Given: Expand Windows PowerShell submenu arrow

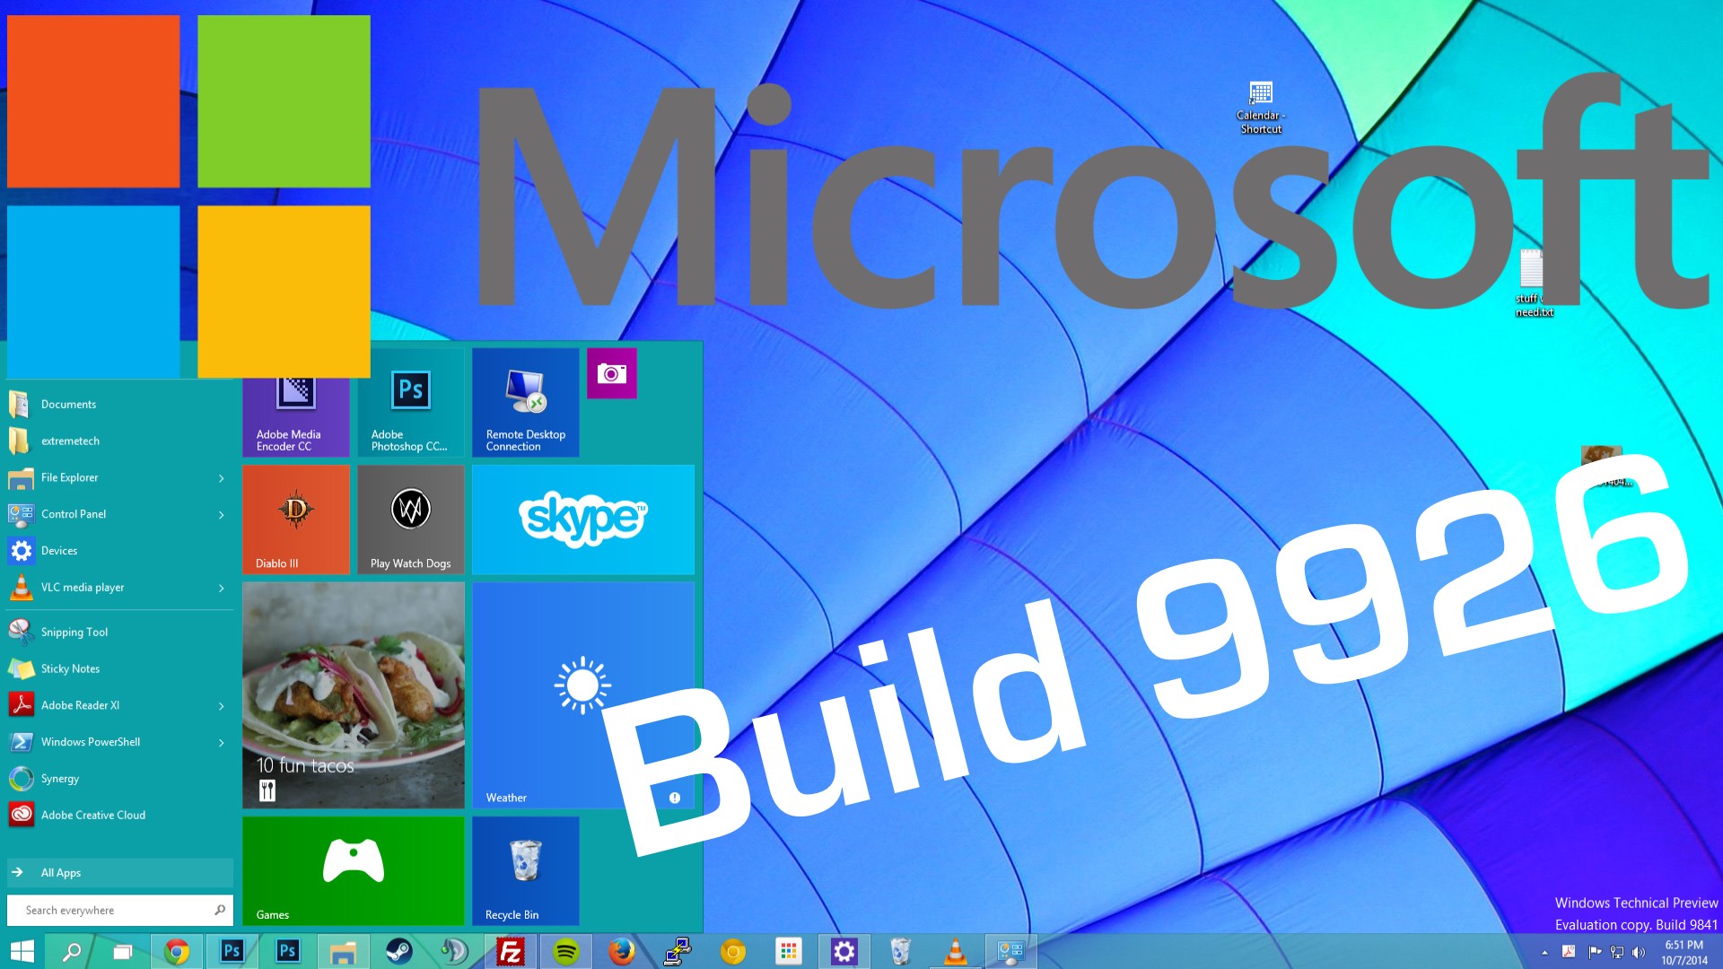Looking at the screenshot, I should [222, 743].
